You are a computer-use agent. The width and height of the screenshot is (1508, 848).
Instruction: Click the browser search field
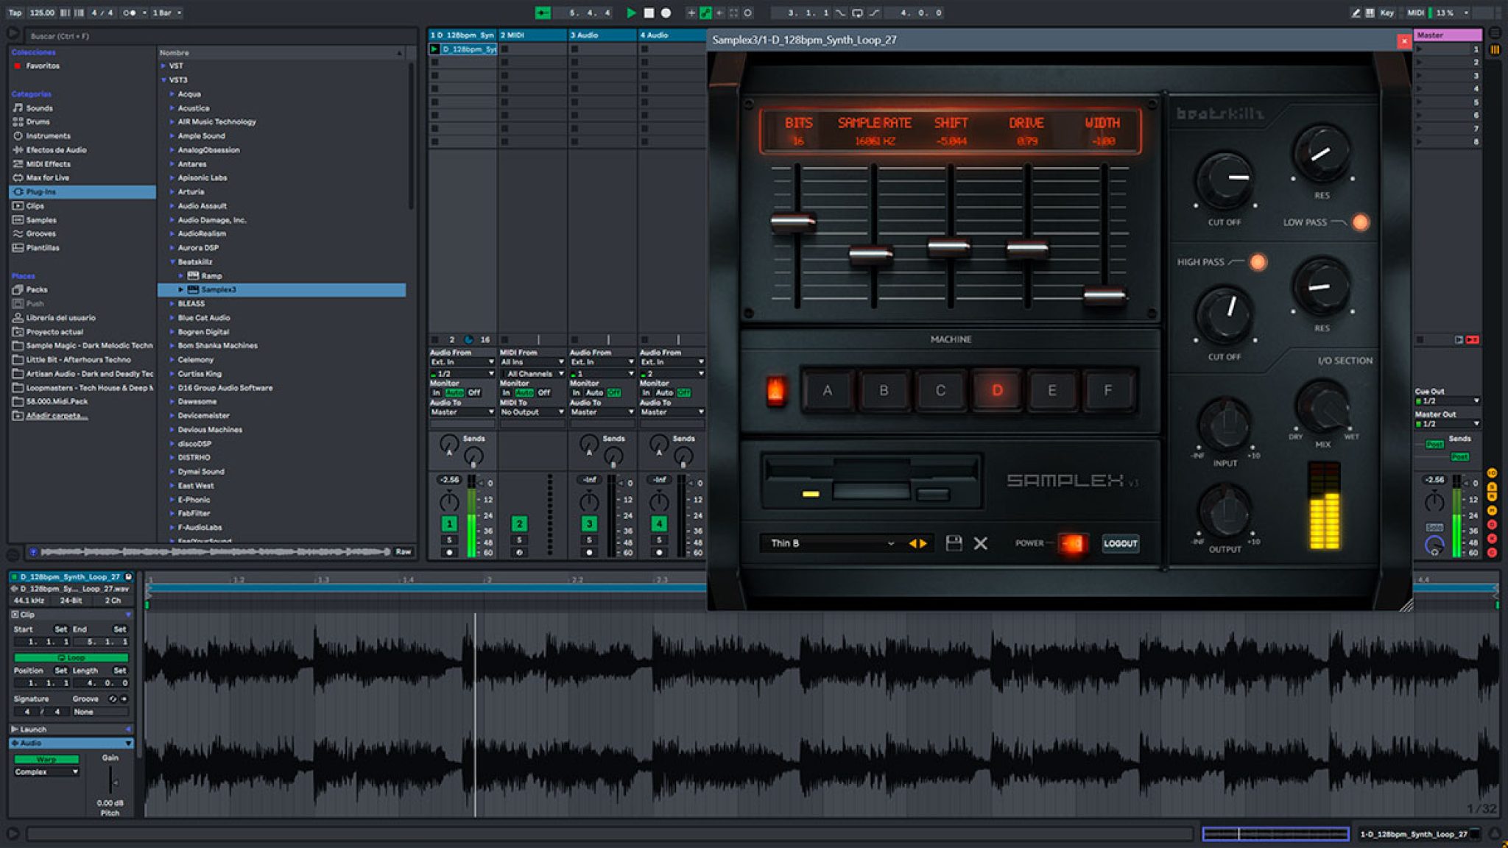(x=221, y=35)
